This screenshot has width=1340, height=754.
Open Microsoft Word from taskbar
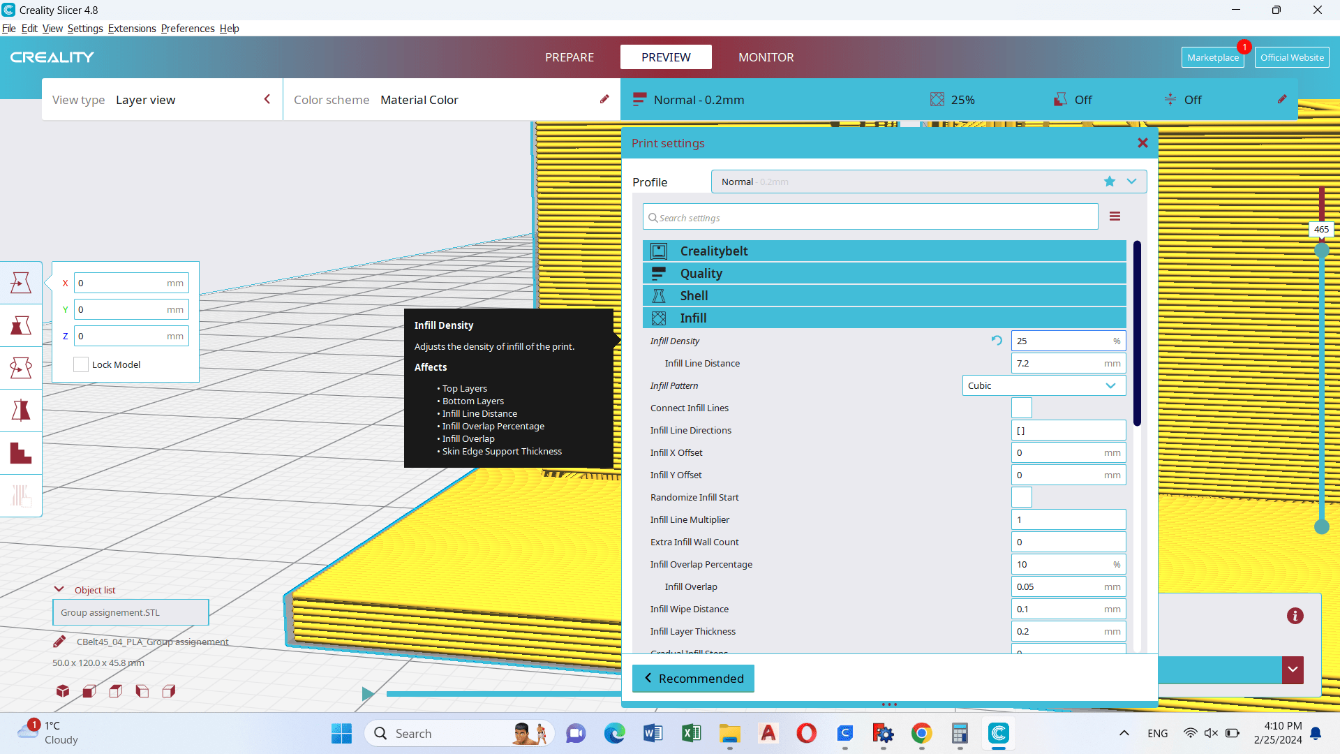tap(653, 733)
